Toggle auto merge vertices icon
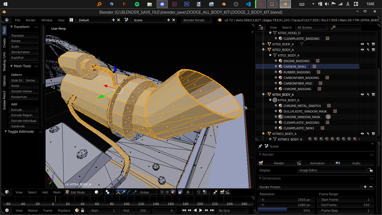382x215 pixels. pos(215,192)
